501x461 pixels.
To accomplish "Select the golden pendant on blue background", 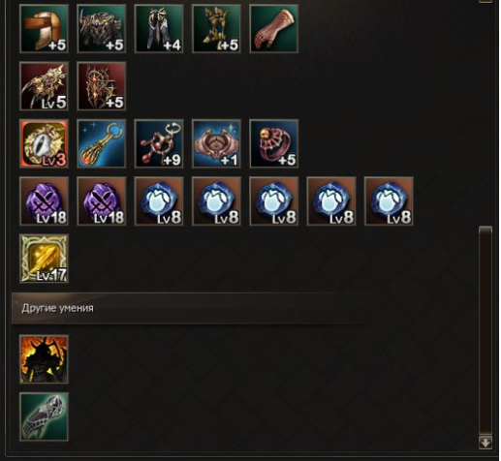I will click(x=102, y=143).
